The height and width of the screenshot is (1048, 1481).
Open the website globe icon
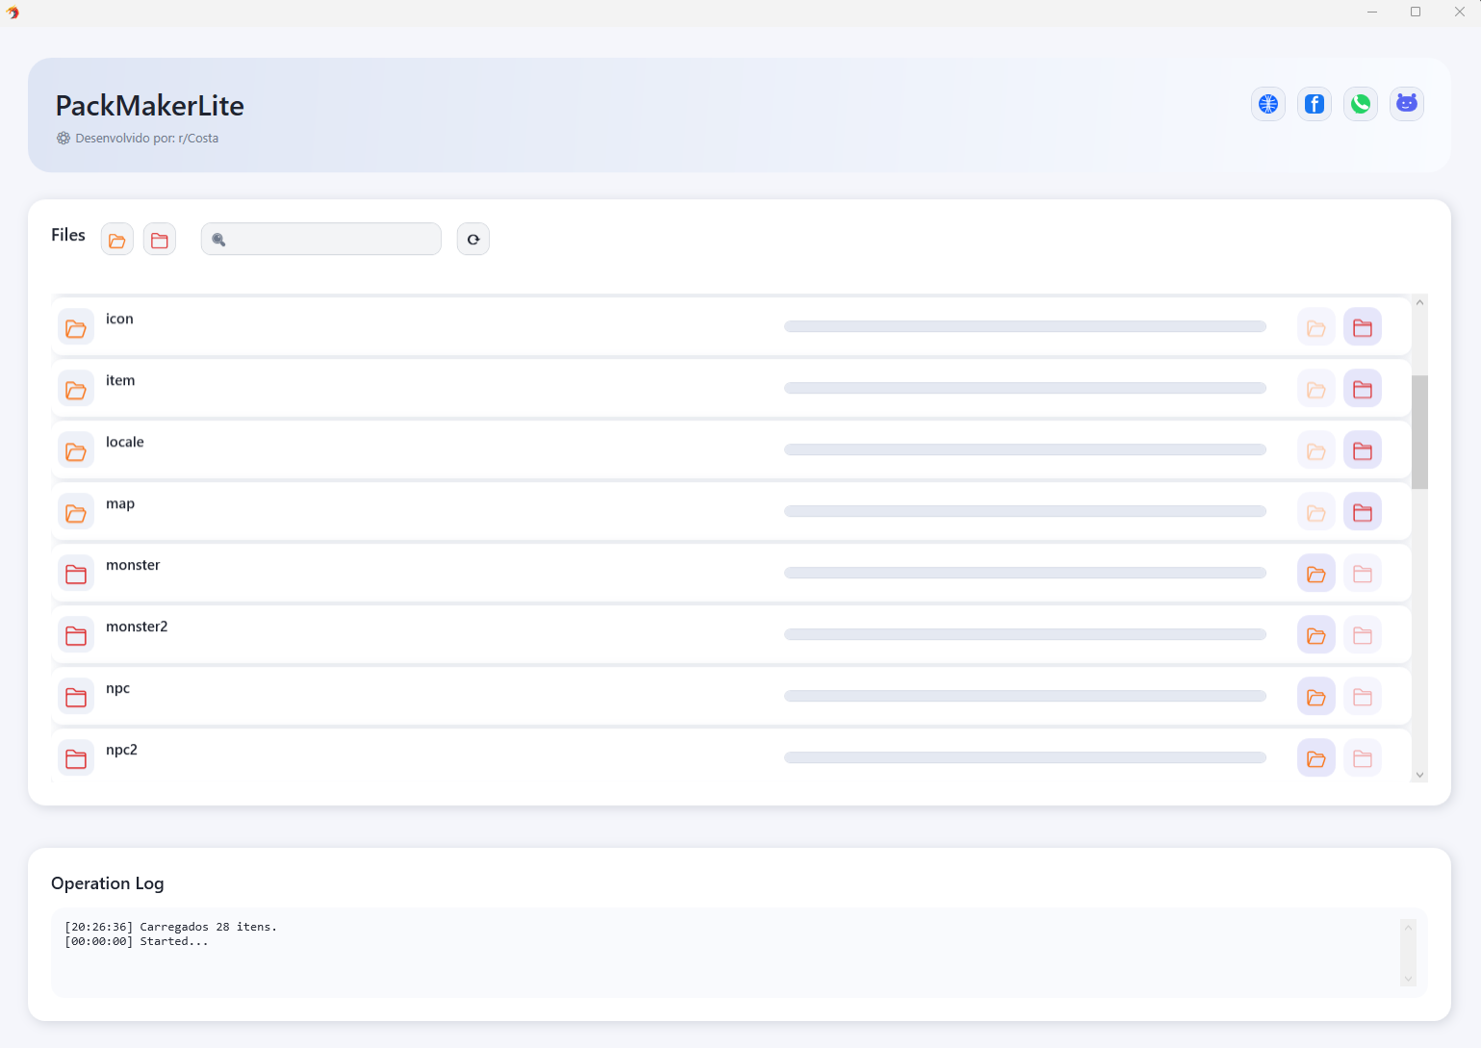click(x=1267, y=104)
